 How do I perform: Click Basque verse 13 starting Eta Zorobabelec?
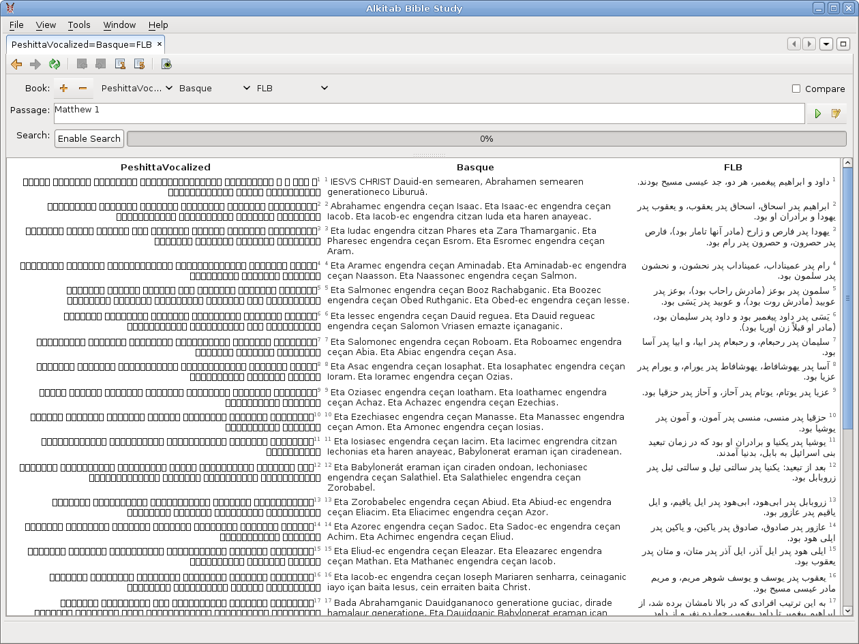click(468, 507)
